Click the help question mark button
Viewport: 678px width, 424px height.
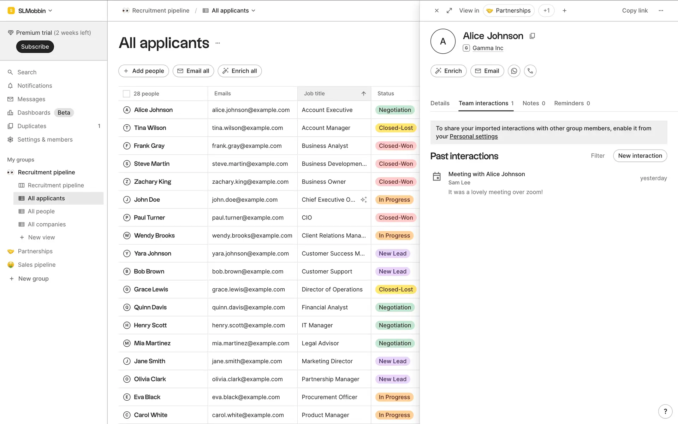[665, 411]
